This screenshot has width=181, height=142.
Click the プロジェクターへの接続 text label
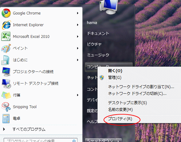point(33,72)
